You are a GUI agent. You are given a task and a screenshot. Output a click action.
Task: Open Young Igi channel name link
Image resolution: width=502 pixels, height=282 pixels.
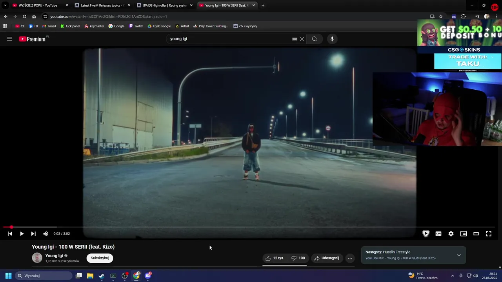[54, 256]
